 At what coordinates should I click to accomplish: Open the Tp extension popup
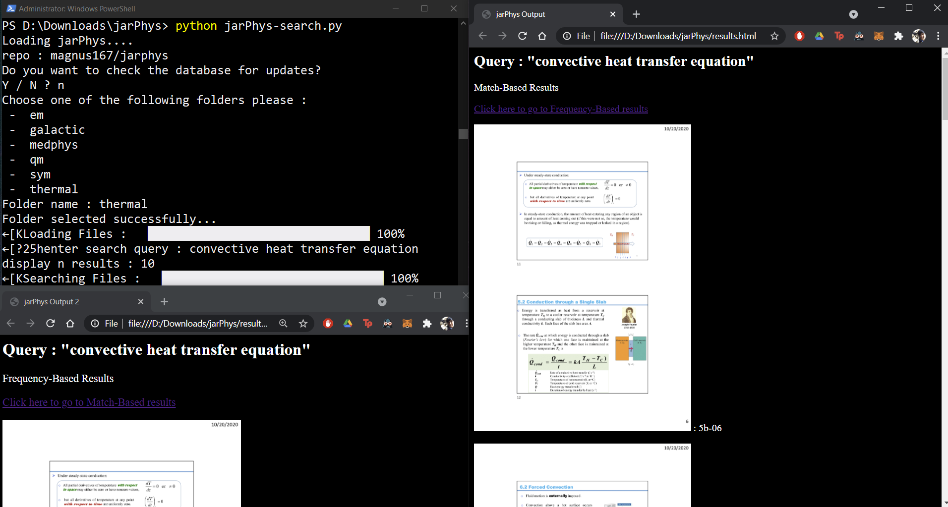point(839,36)
